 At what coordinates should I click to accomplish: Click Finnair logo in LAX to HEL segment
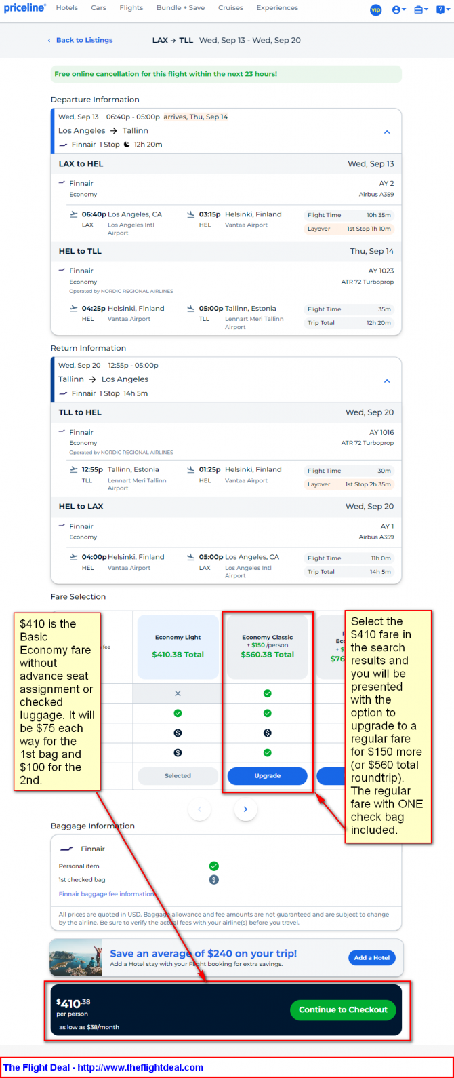click(x=62, y=183)
